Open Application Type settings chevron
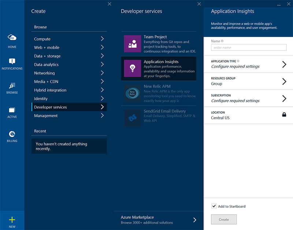Screen dimensions: 293x230 click(284, 64)
